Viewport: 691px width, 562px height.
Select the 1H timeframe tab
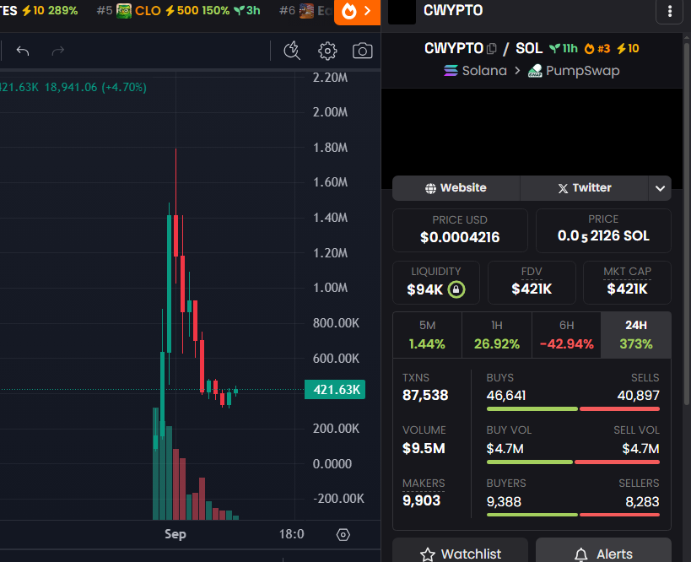(x=497, y=335)
